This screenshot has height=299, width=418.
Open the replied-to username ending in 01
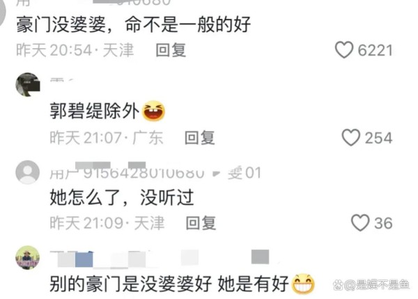pos(245,173)
